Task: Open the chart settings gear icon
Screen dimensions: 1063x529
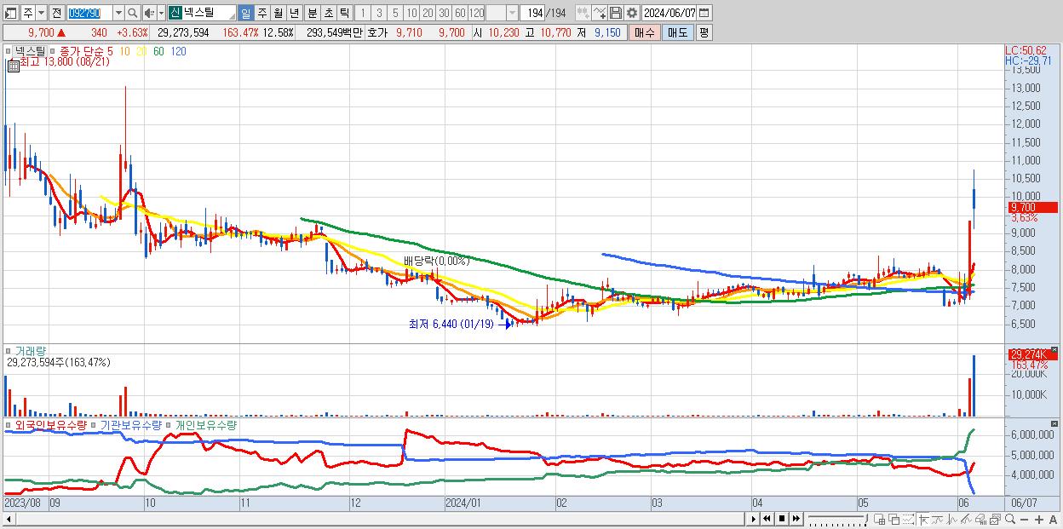Action: [x=631, y=13]
